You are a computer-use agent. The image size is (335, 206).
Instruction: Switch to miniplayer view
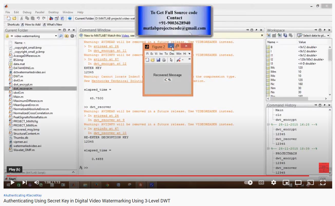(286, 182)
